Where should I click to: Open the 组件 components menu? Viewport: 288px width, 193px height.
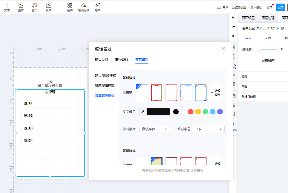coord(70,7)
